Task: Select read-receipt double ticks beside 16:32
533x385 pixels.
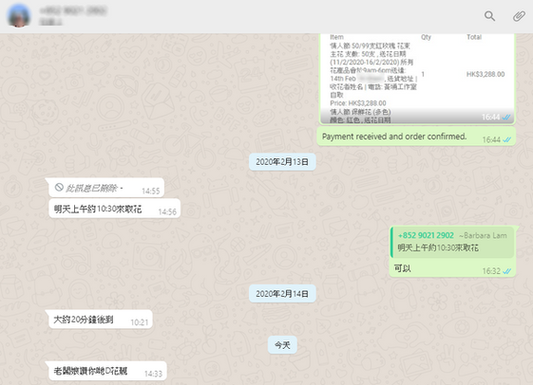Action: (506, 271)
